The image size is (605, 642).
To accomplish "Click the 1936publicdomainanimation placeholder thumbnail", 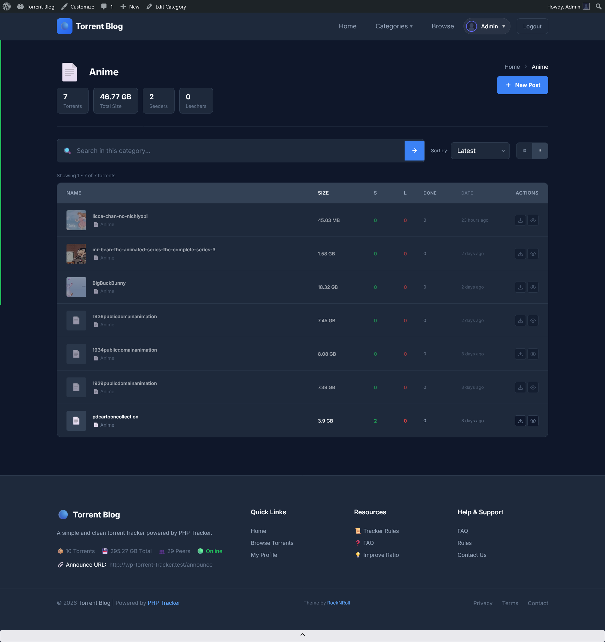I will [x=76, y=320].
